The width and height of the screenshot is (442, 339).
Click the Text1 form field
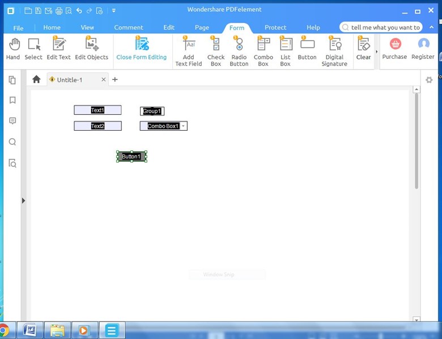[x=97, y=110]
